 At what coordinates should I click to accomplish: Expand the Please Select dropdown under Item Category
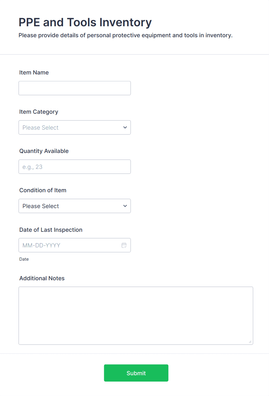point(75,127)
